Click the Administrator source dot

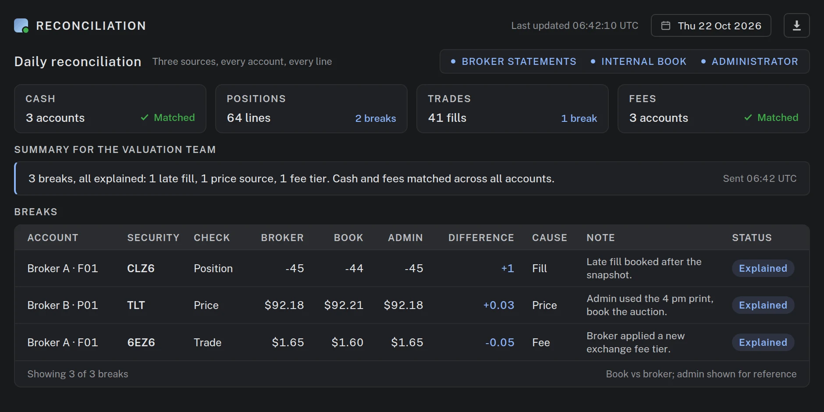pos(703,61)
